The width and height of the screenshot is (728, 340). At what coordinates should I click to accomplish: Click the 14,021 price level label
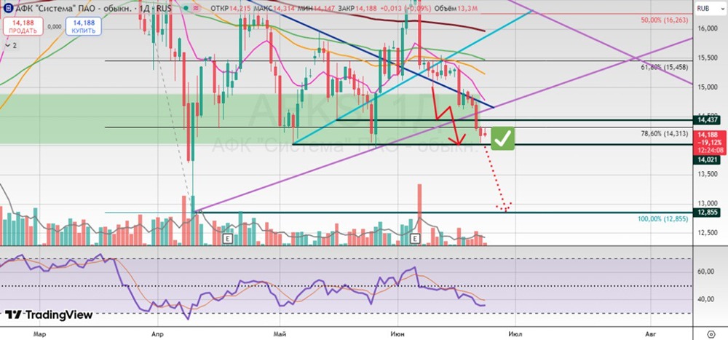point(707,159)
